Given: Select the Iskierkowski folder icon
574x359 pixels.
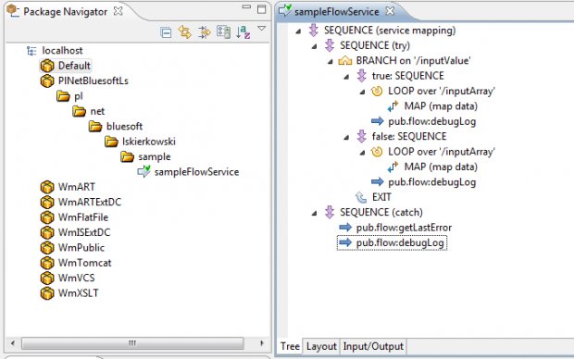Looking at the screenshot, I should [x=111, y=142].
